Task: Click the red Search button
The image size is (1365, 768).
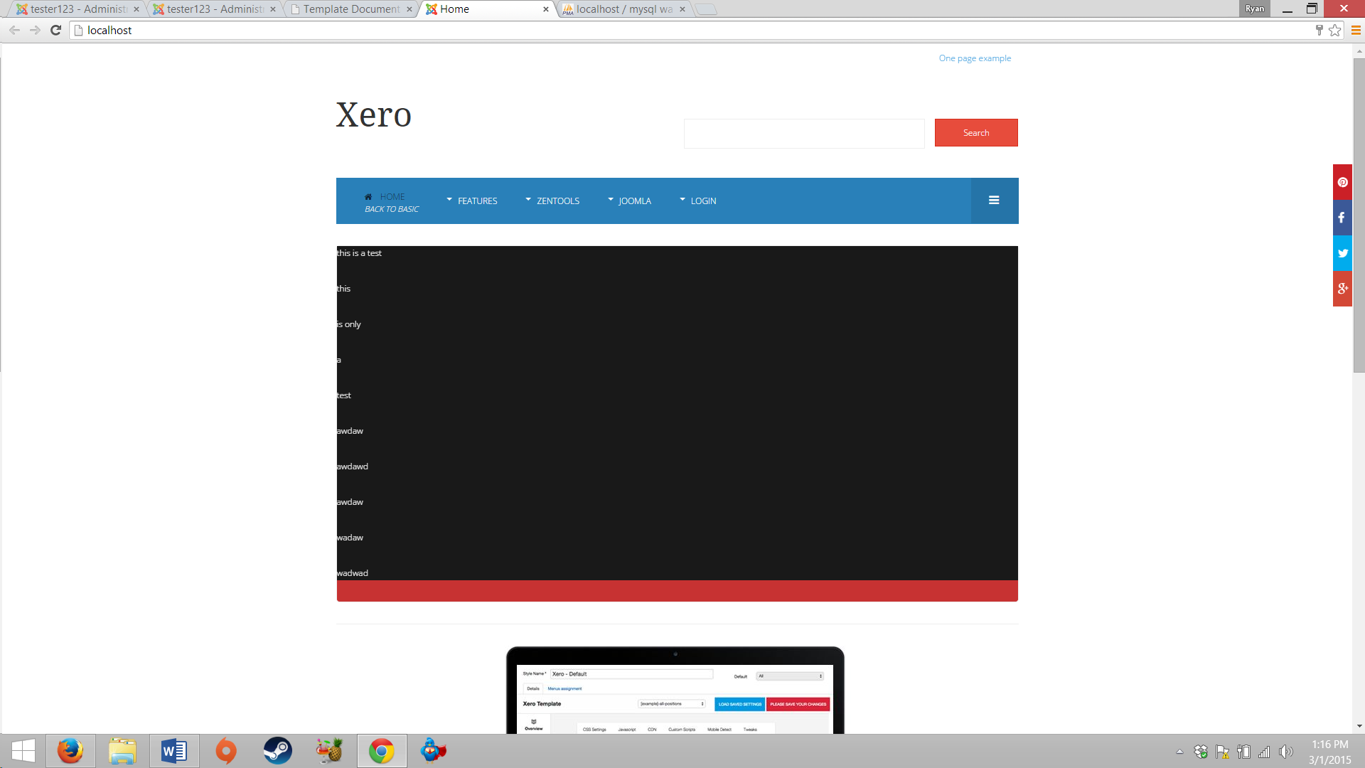Action: tap(976, 133)
